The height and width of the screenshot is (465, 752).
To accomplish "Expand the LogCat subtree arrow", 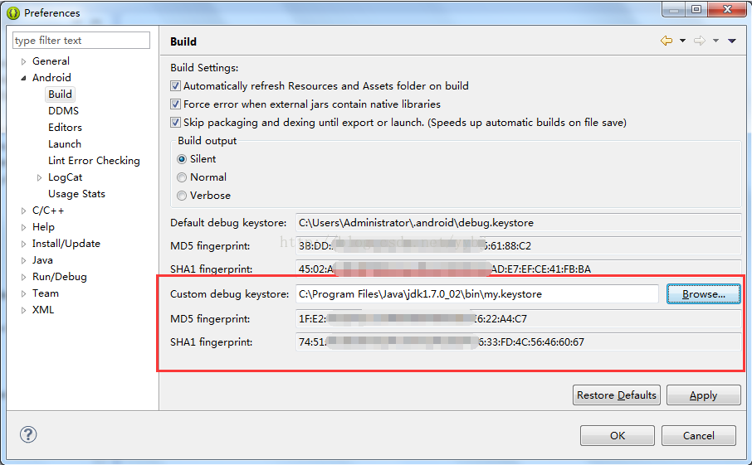I will click(x=39, y=177).
